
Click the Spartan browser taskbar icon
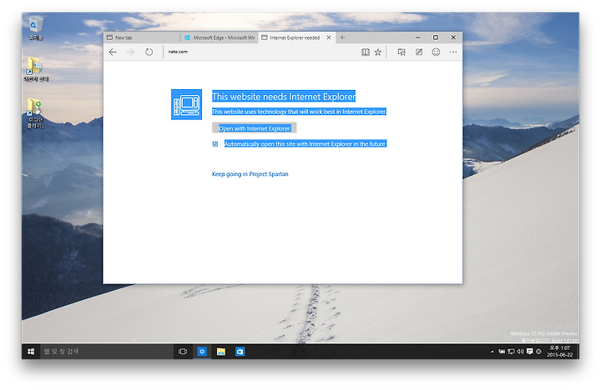tap(202, 352)
